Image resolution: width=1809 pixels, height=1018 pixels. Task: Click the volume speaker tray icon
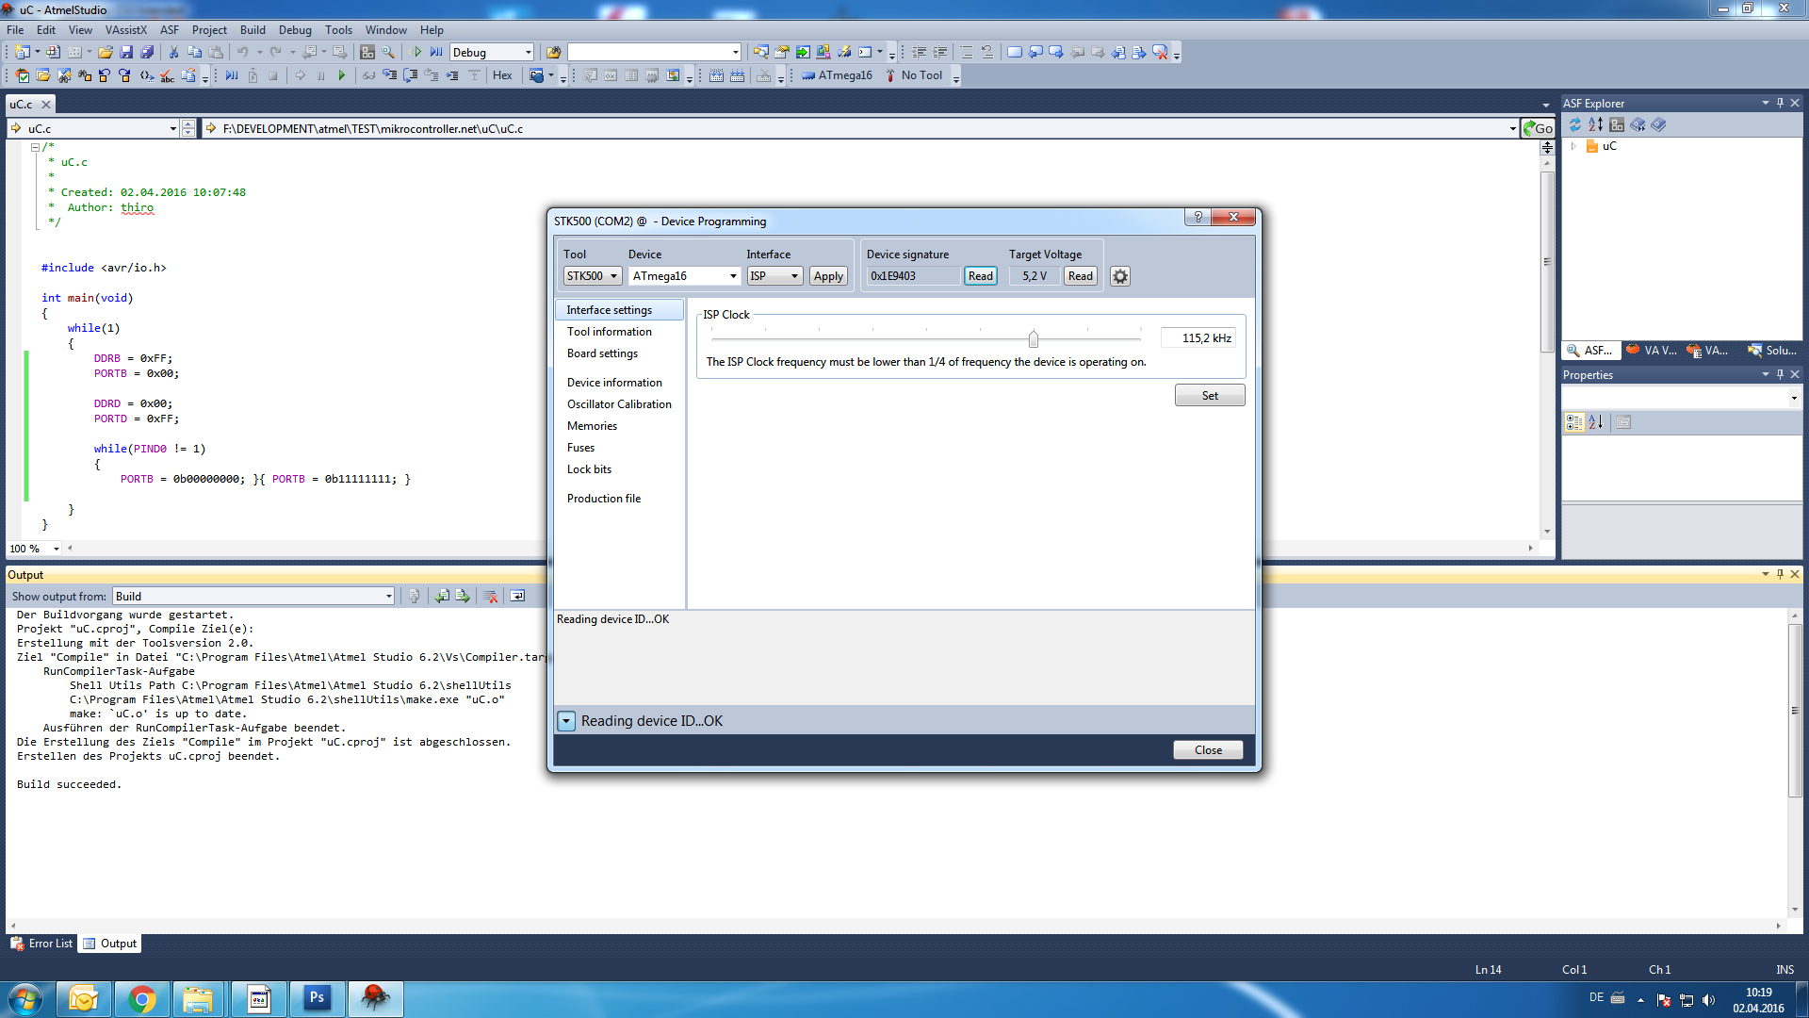1709,1000
